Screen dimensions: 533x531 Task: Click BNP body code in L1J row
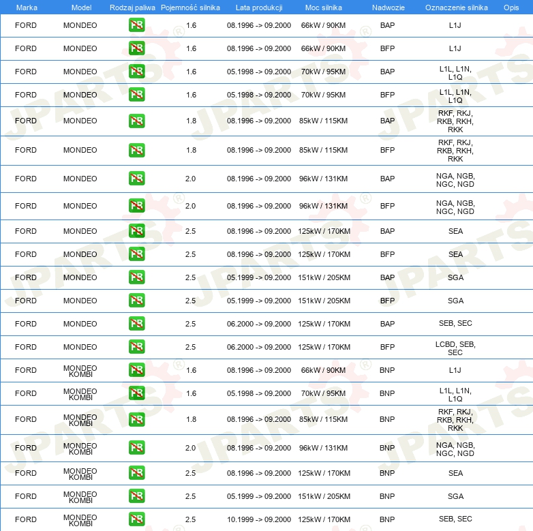coord(387,370)
